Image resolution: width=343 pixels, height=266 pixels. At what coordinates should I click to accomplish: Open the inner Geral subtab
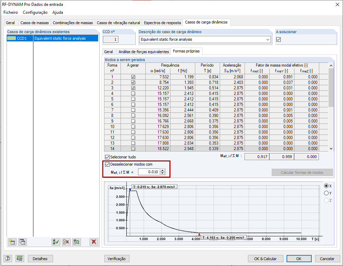(108, 52)
